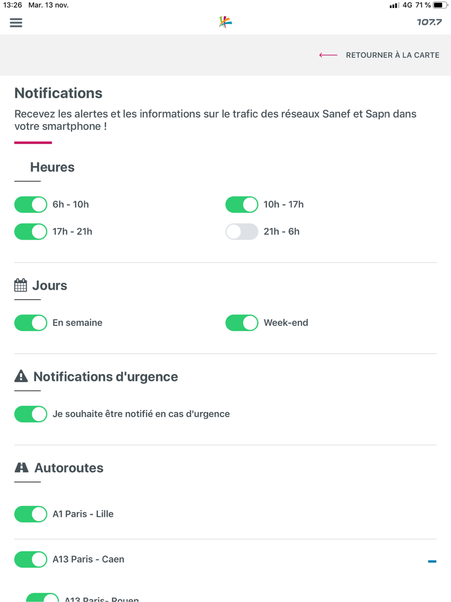Switch off the 10h - 17h toggle
Viewport: 451px width, 602px height.
[242, 204]
